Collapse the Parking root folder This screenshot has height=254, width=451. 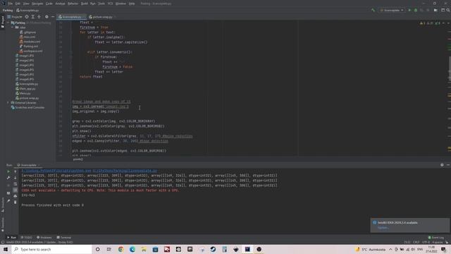point(8,23)
